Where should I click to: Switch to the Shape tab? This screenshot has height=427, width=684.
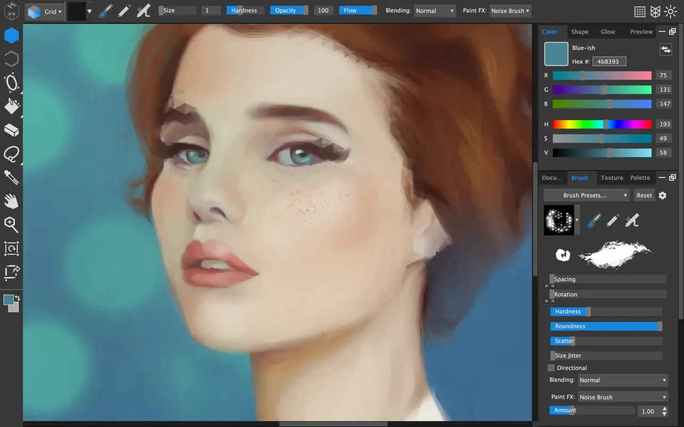point(580,32)
